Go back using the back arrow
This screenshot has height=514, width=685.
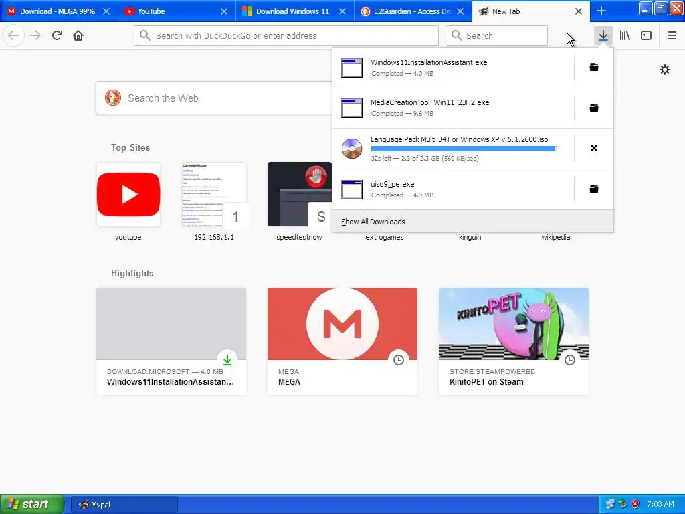[13, 35]
